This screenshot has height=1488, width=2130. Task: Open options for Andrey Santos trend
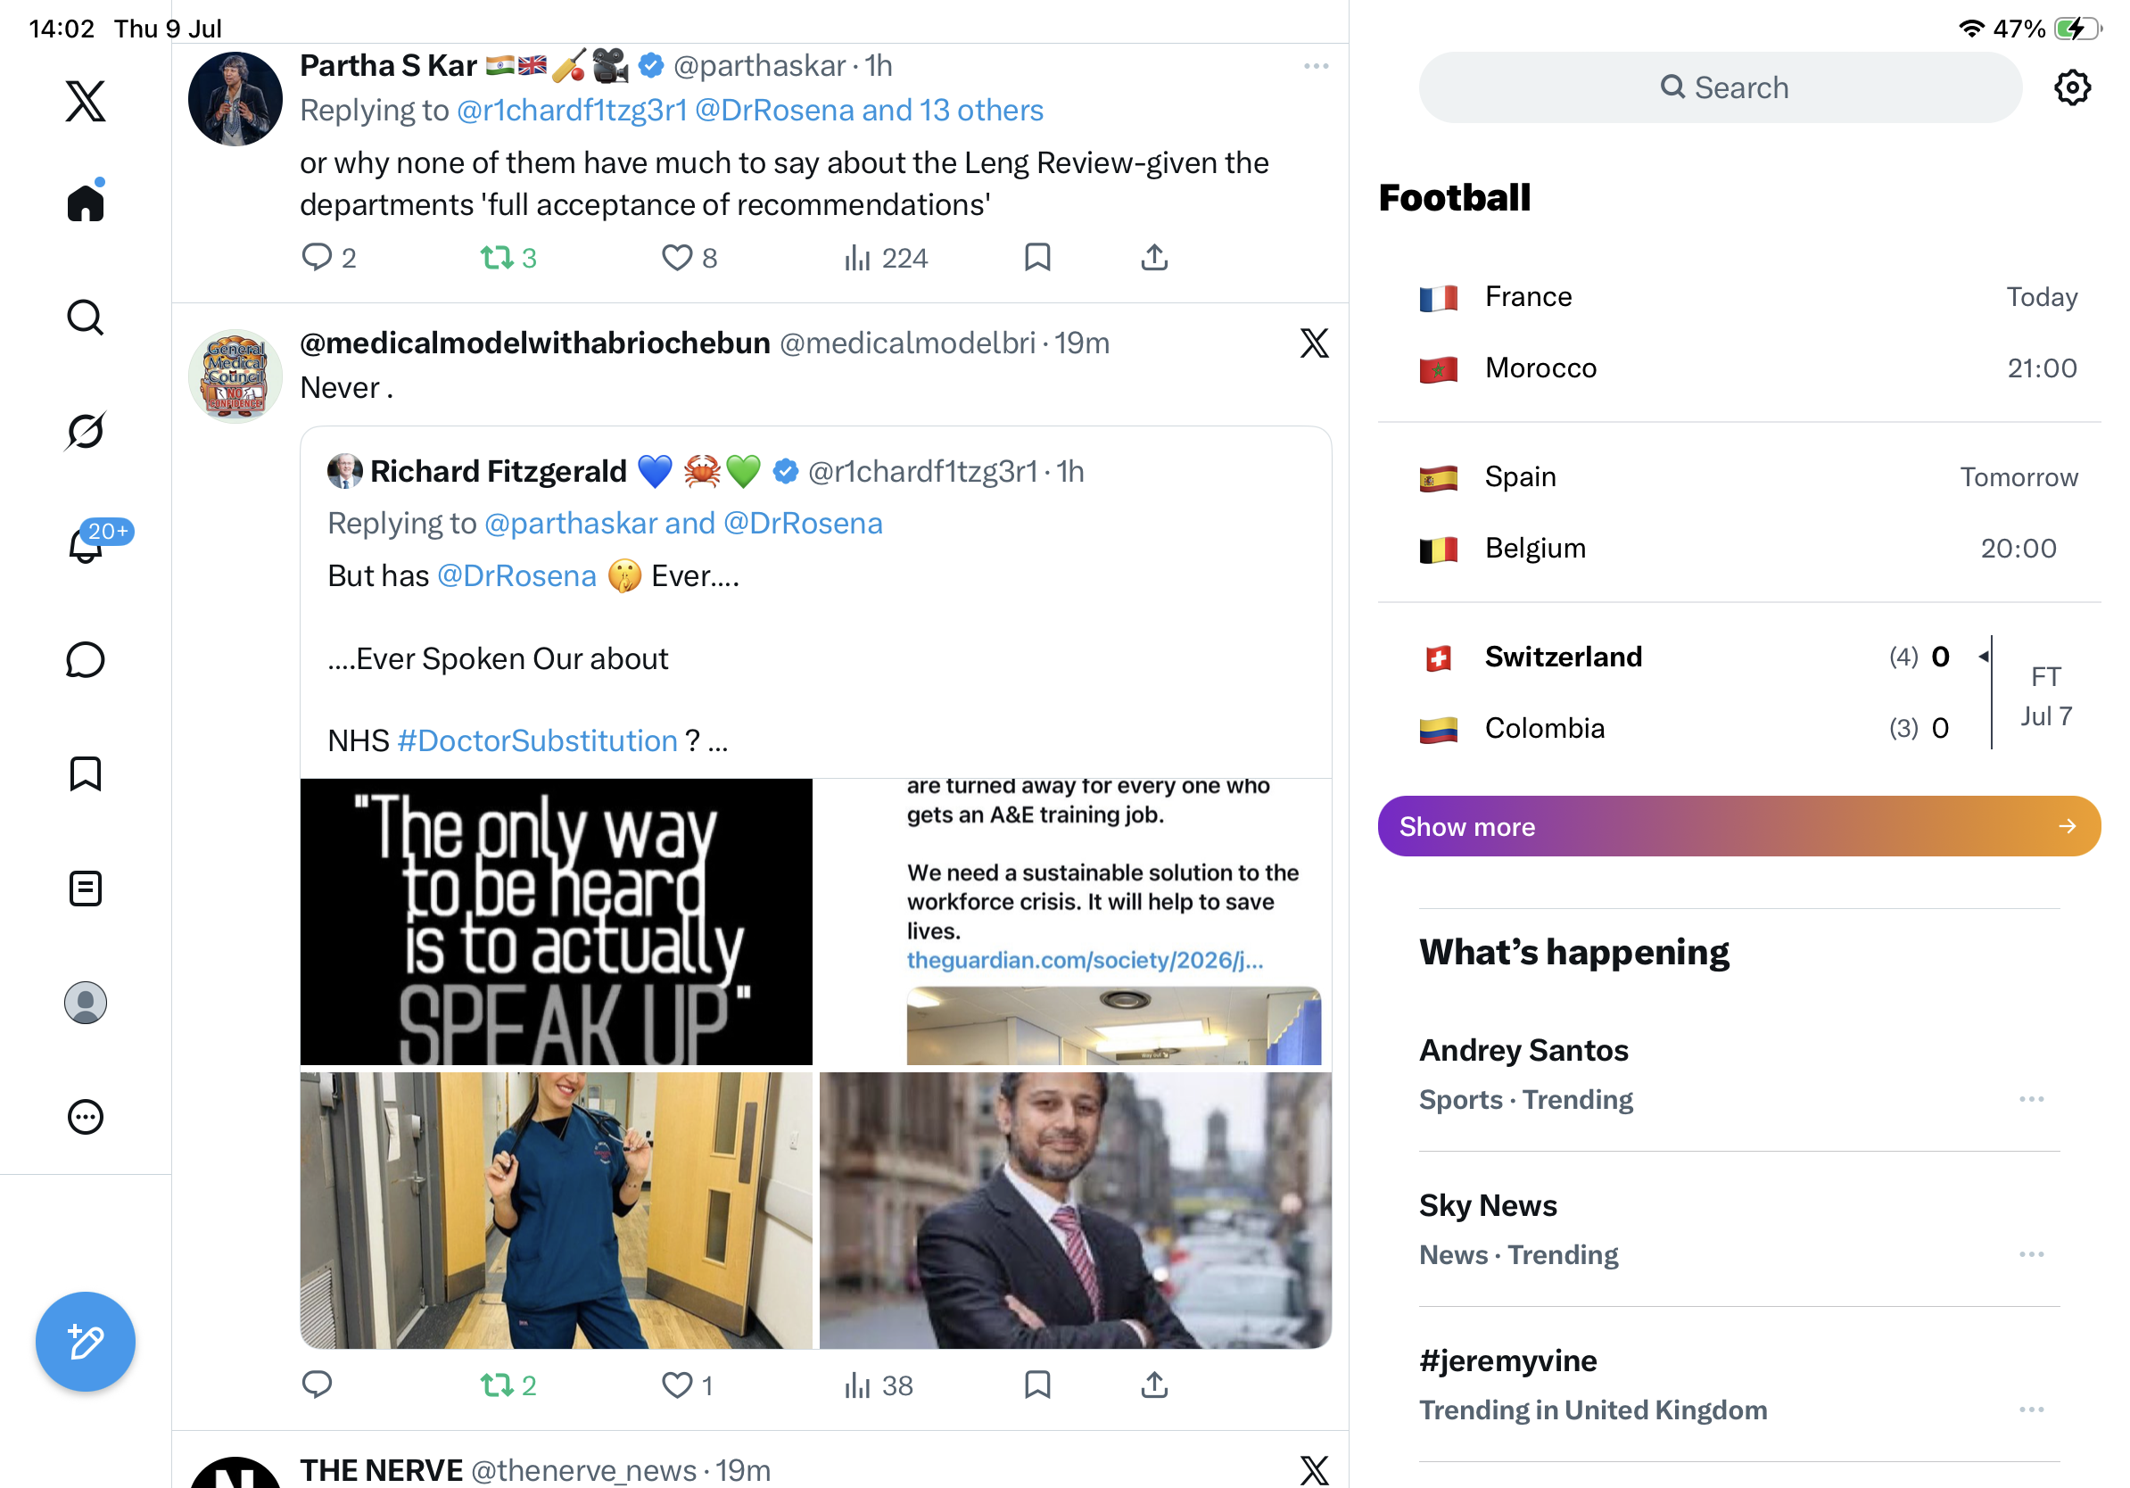click(x=2032, y=1098)
